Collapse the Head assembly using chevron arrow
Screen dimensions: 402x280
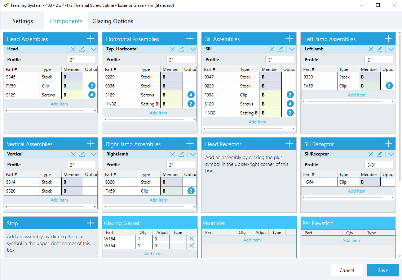(x=94, y=49)
